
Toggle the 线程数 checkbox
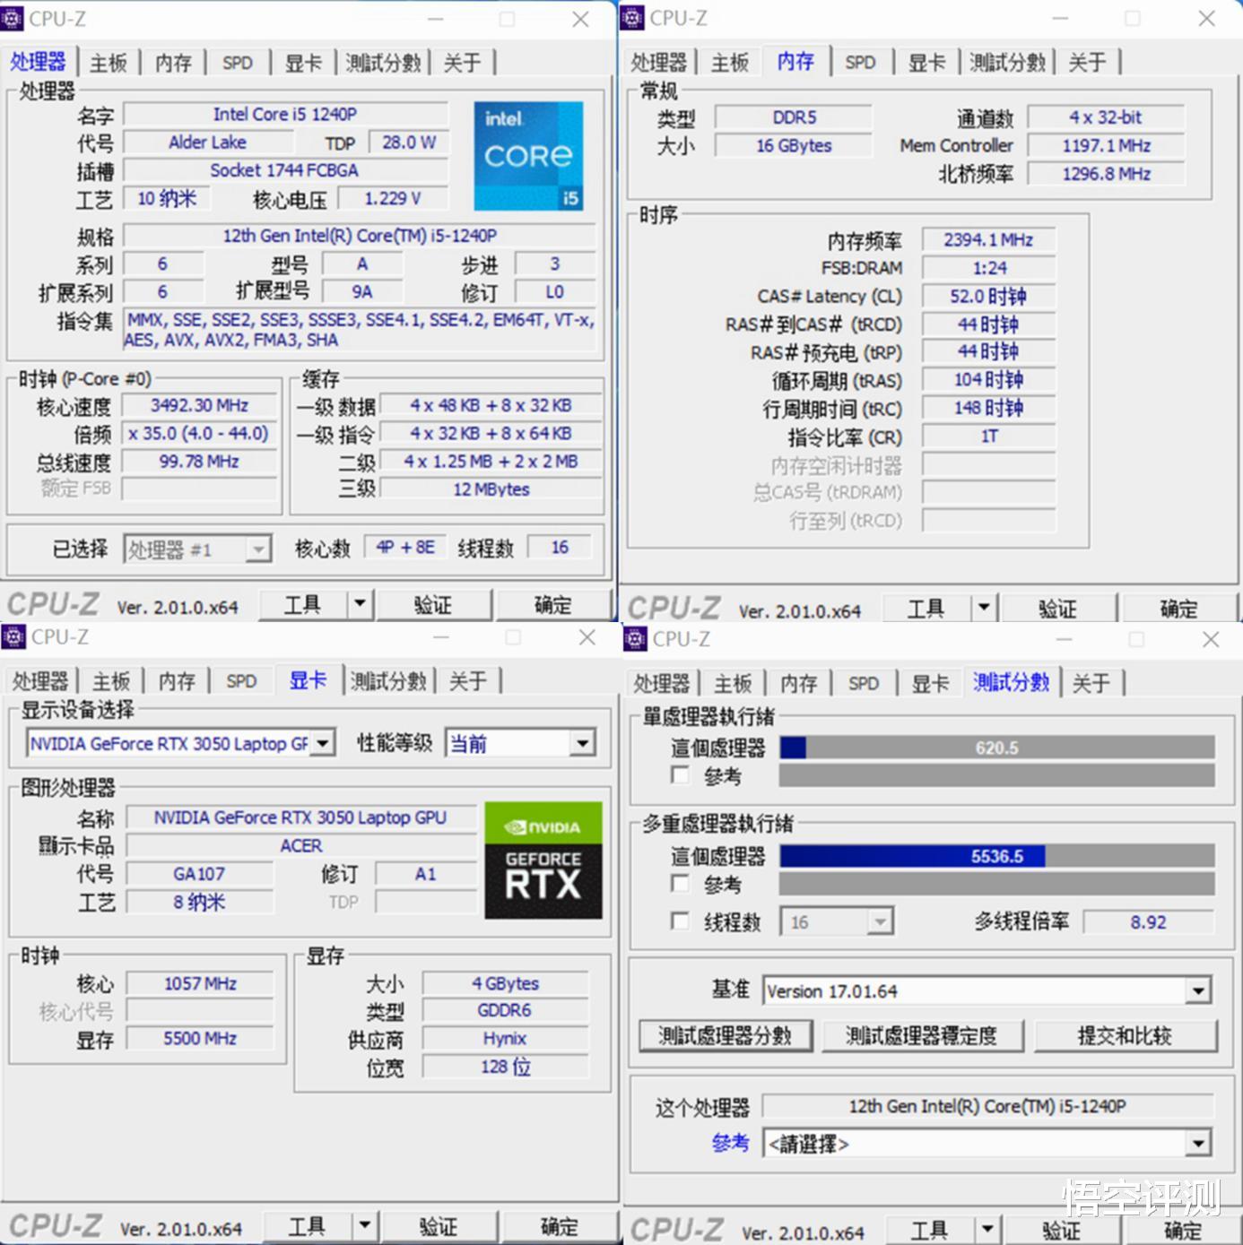click(x=680, y=921)
